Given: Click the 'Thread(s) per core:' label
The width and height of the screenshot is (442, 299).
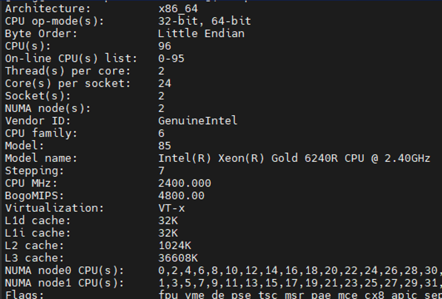Looking at the screenshot, I should click(x=68, y=71).
